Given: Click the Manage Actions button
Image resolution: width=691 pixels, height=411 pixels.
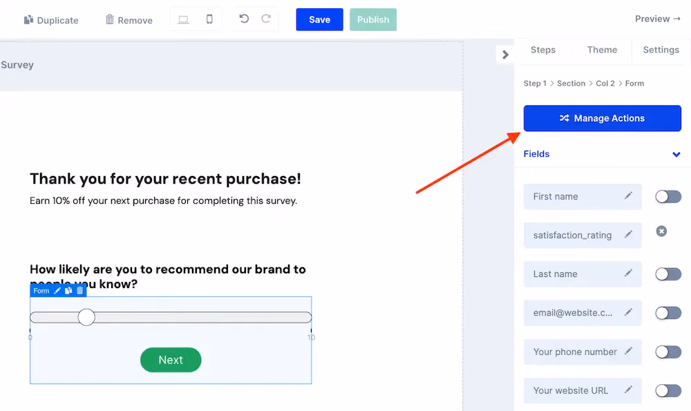Looking at the screenshot, I should (x=602, y=118).
